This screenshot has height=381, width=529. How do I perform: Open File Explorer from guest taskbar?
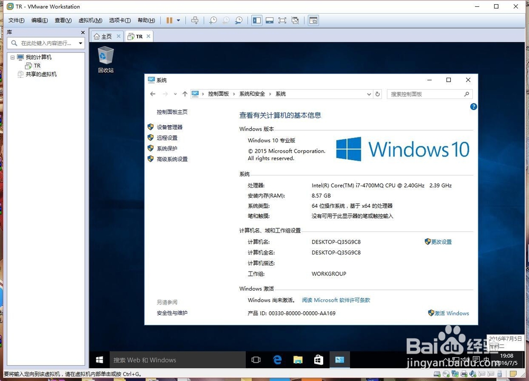click(x=298, y=360)
